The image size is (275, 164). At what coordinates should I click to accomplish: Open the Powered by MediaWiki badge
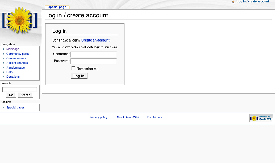(x=261, y=118)
